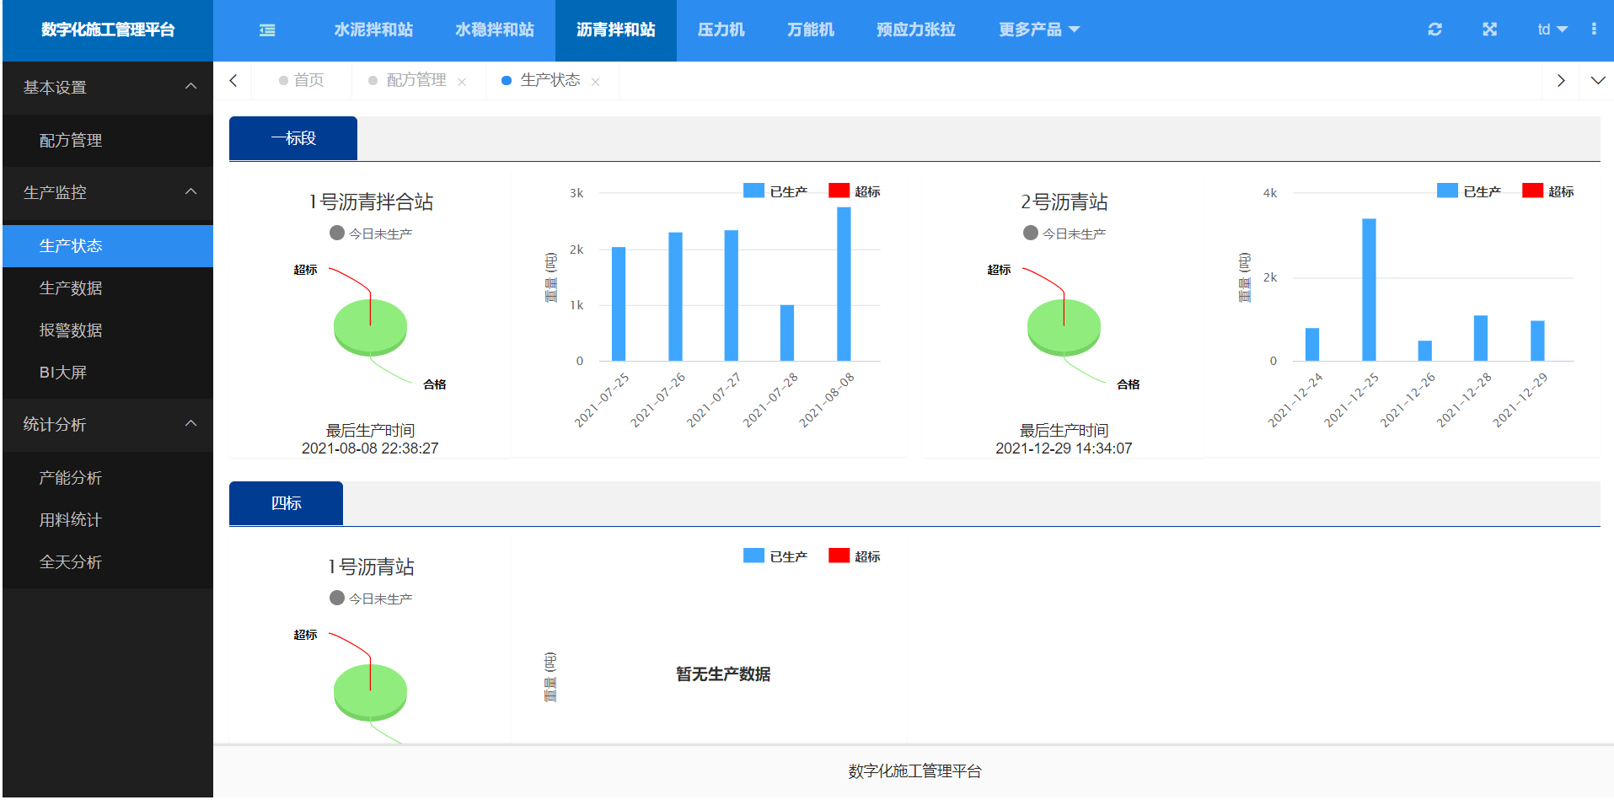Open the td user dropdown

1552,30
